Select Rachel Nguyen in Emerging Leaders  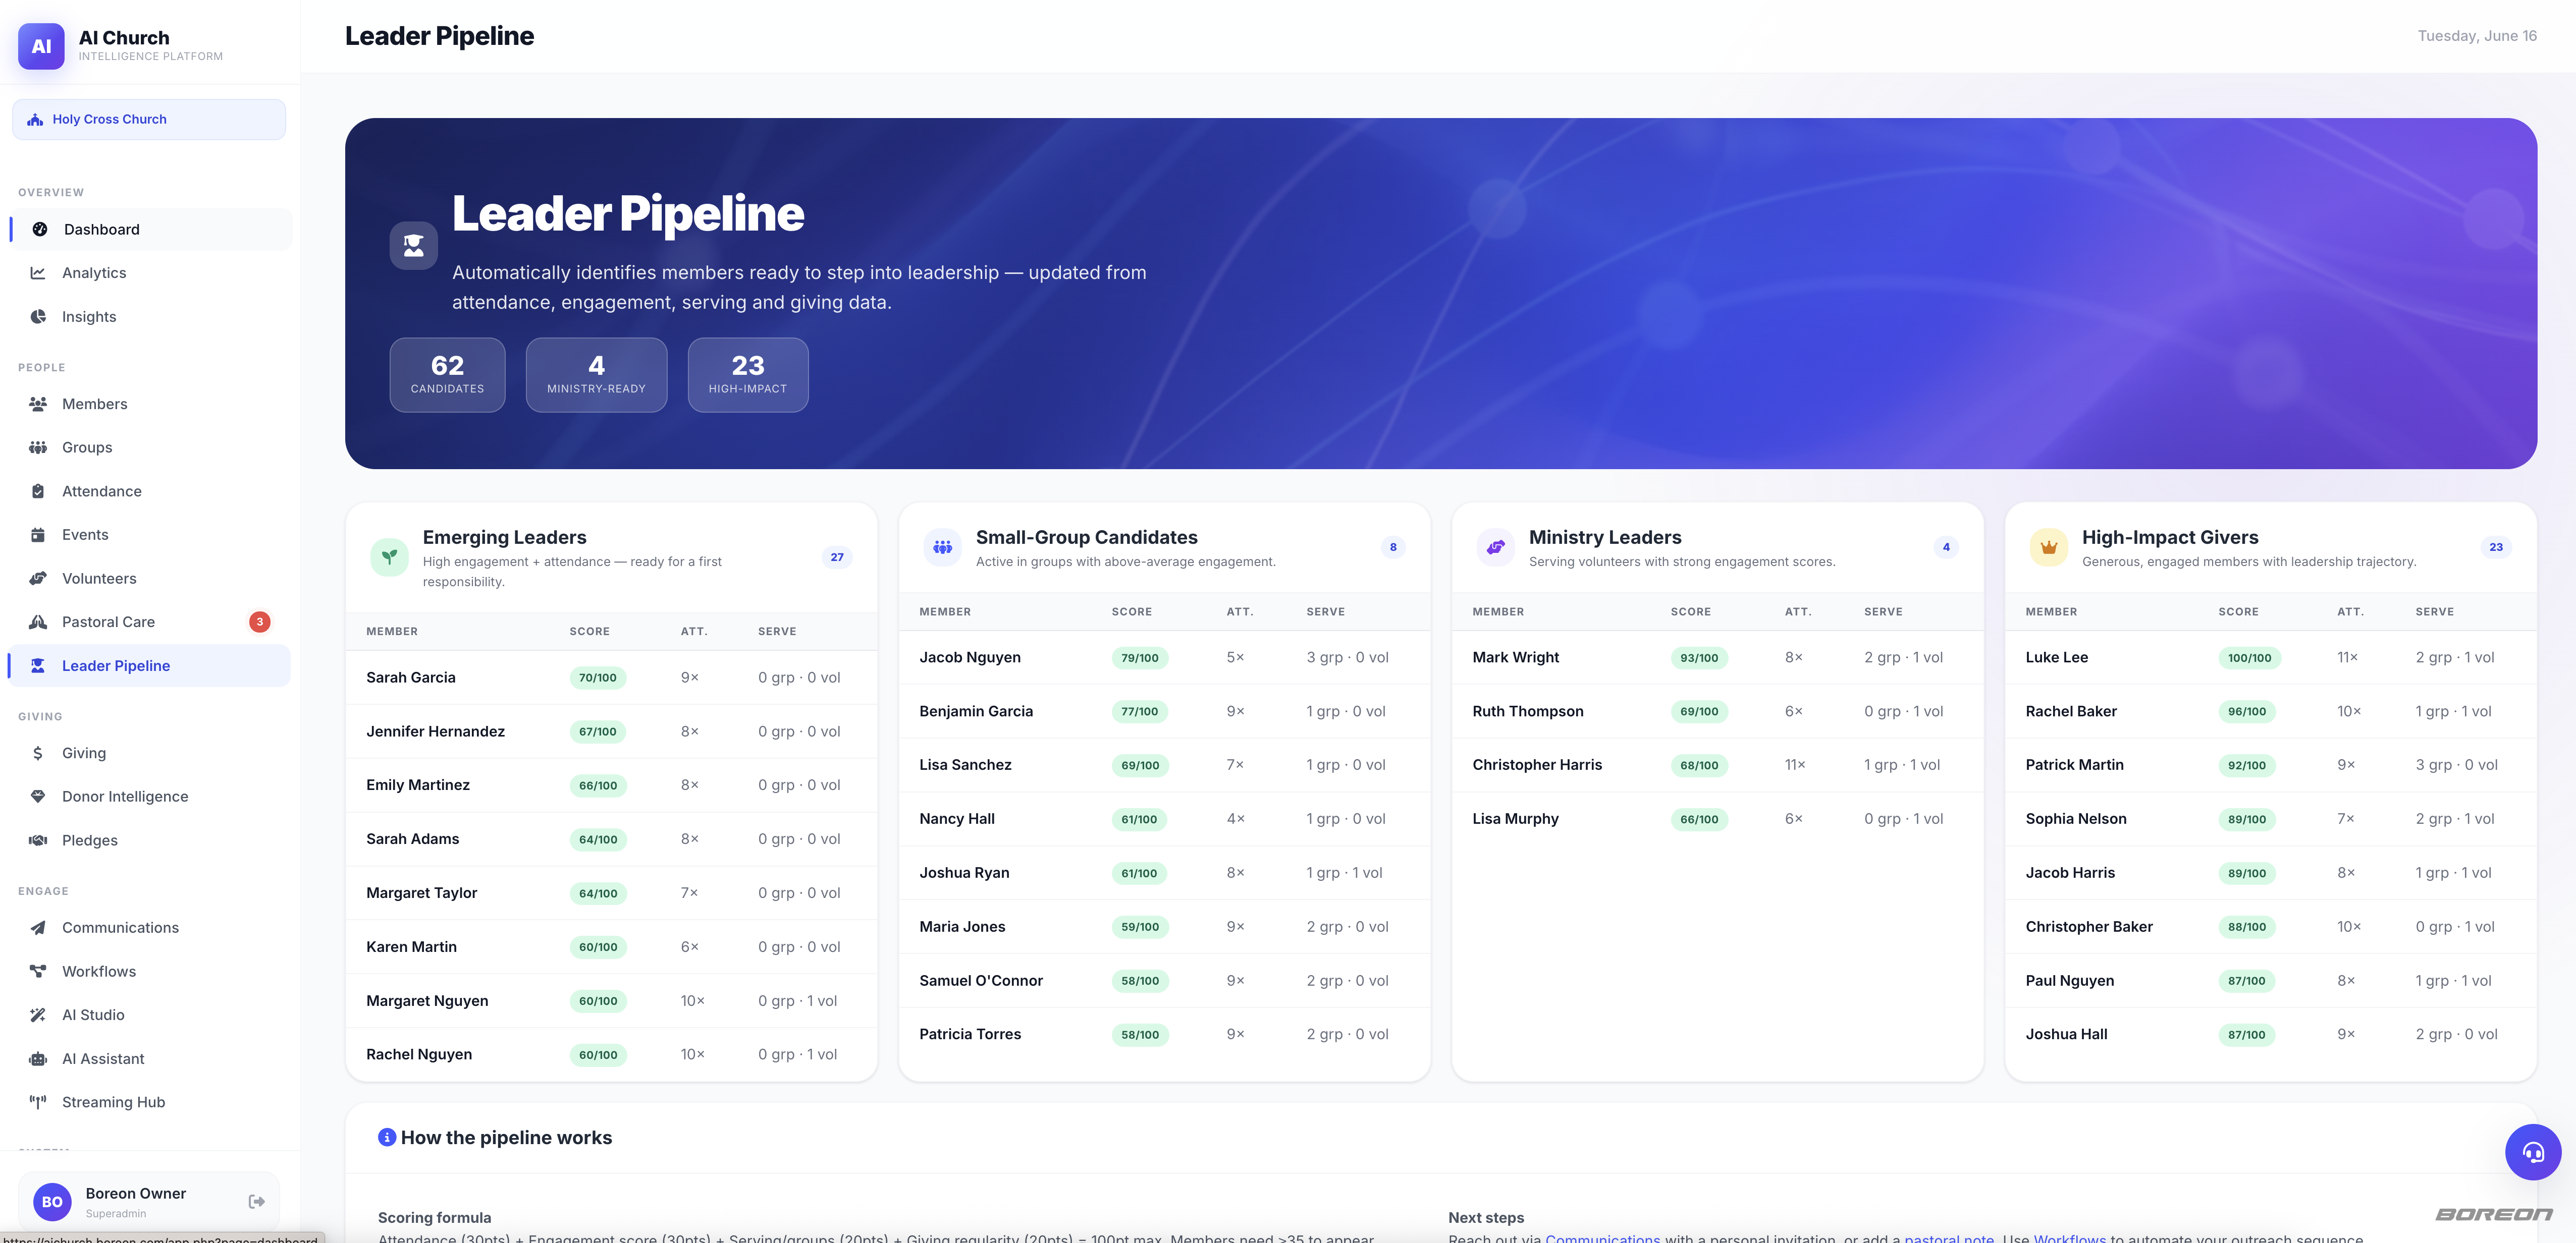tap(611, 1055)
